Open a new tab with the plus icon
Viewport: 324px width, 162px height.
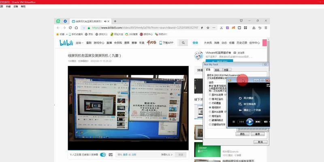(x=115, y=21)
